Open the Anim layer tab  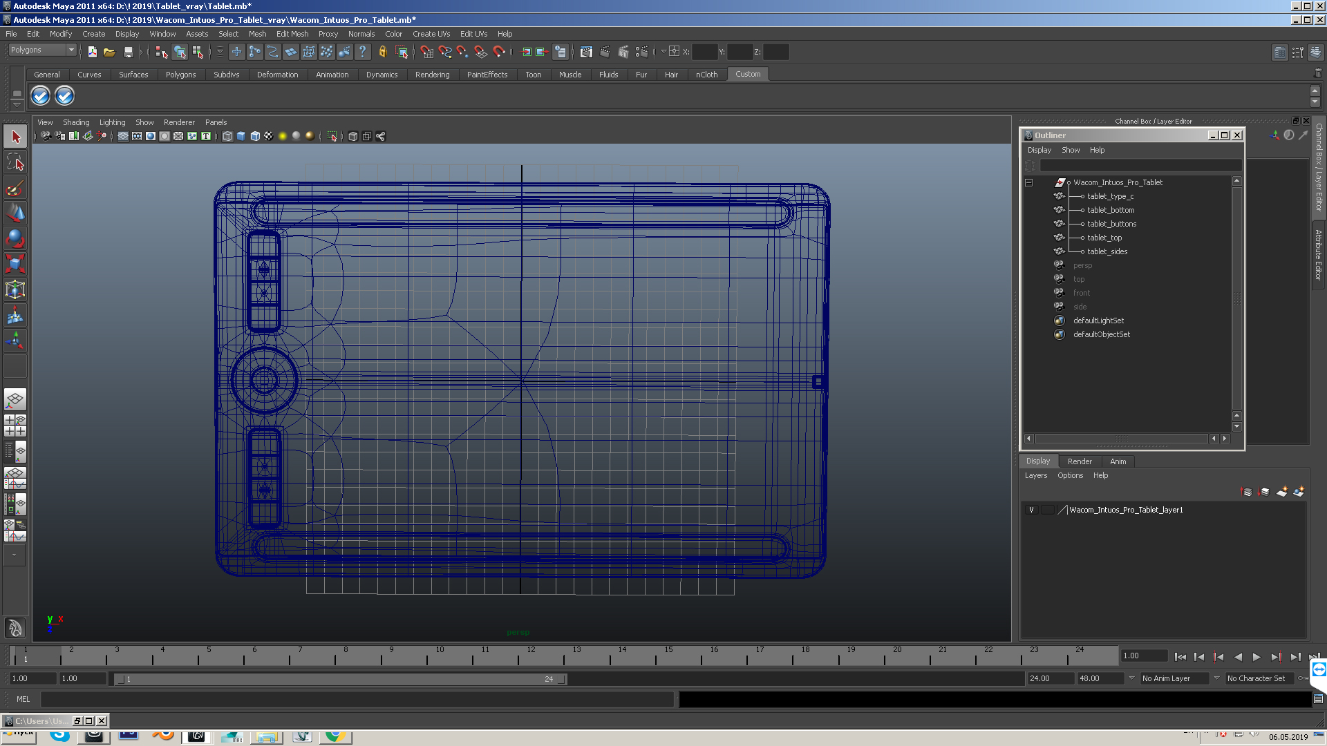[1118, 461]
